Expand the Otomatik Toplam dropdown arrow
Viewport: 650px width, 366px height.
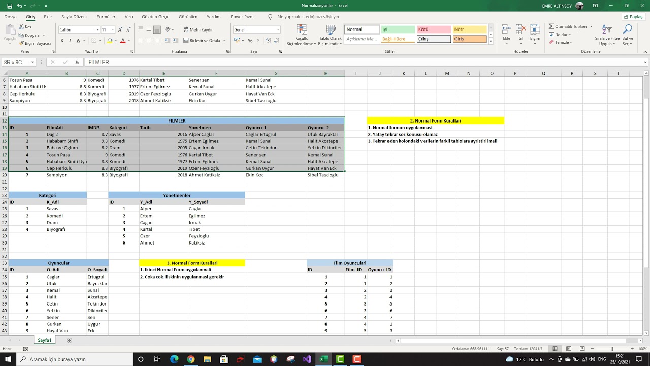[590, 26]
